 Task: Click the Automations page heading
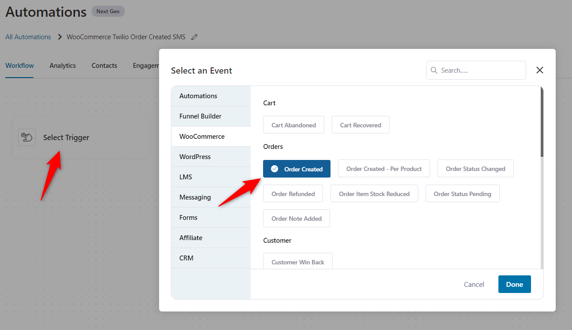[x=46, y=12]
